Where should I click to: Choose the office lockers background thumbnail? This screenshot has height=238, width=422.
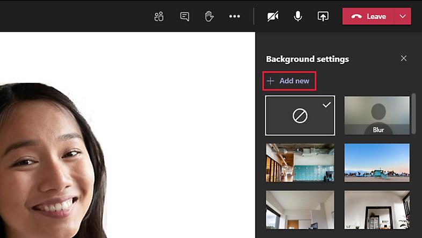pyautogui.click(x=300, y=162)
